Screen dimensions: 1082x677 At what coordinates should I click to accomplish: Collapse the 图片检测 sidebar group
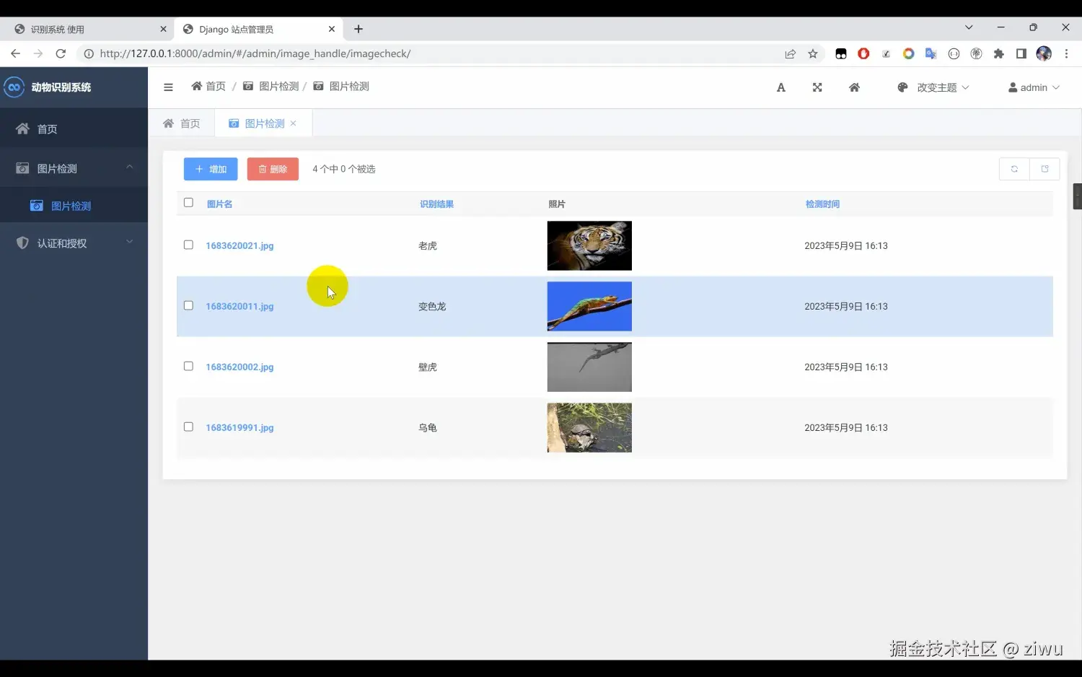click(74, 168)
